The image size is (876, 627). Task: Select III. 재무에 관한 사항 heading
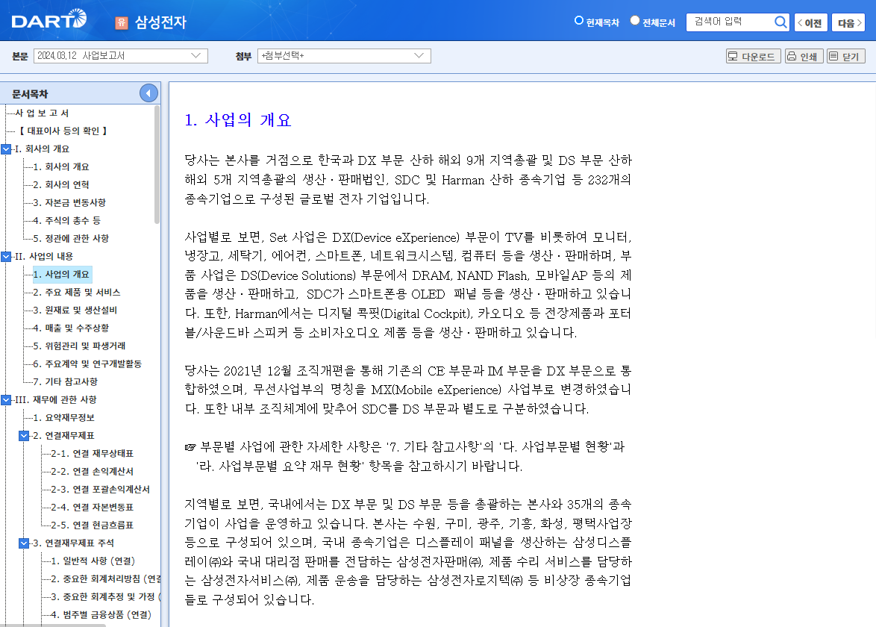point(56,399)
